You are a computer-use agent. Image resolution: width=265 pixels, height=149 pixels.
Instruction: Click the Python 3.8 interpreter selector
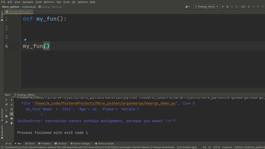(x=249, y=147)
